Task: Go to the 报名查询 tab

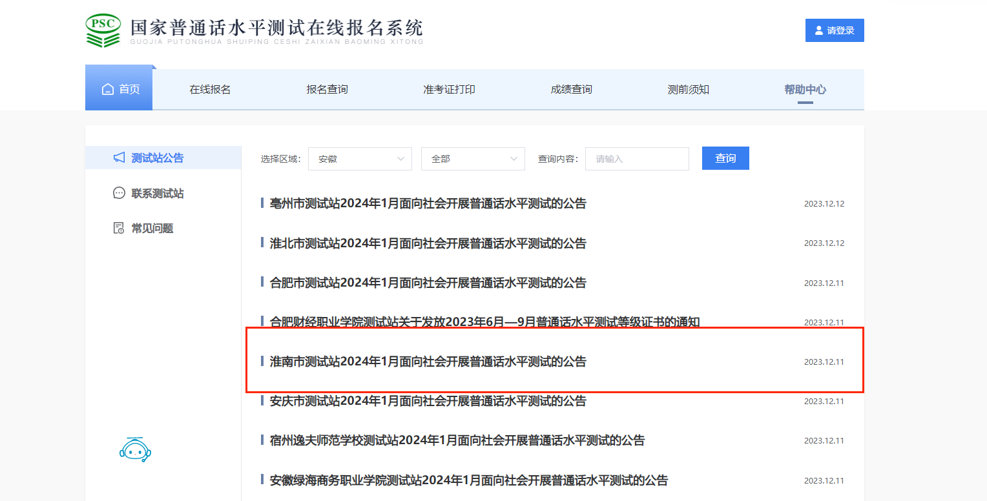Action: (327, 90)
